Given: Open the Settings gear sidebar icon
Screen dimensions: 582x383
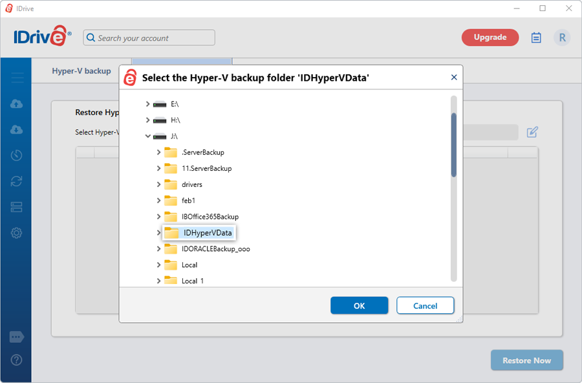Looking at the screenshot, I should [x=16, y=233].
